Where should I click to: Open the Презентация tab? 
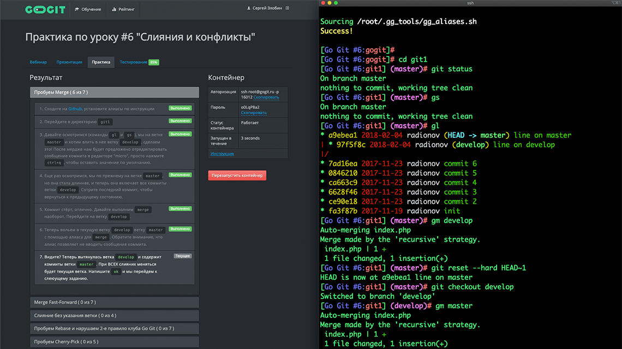[x=69, y=62]
